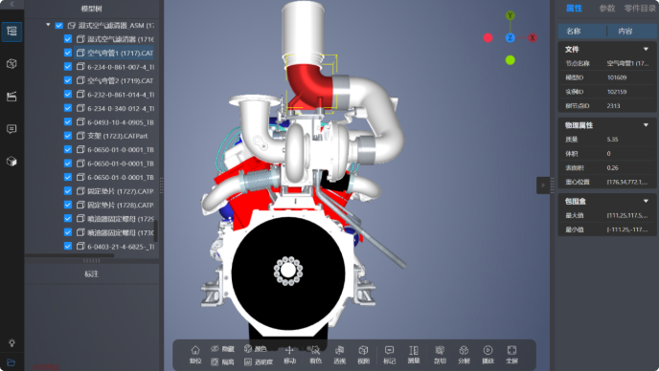This screenshot has width=659, height=371.
Task: Toggle checkbox for 空气弯管2 (1719)
Action: click(x=68, y=80)
